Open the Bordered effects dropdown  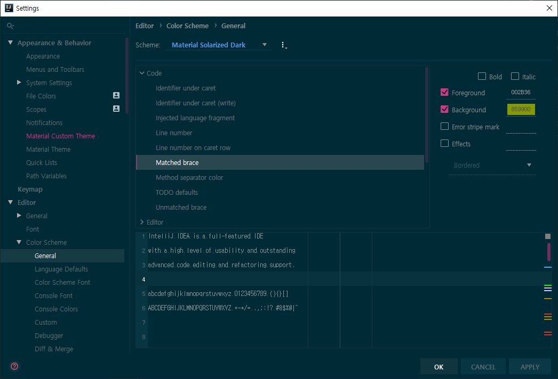(492, 165)
